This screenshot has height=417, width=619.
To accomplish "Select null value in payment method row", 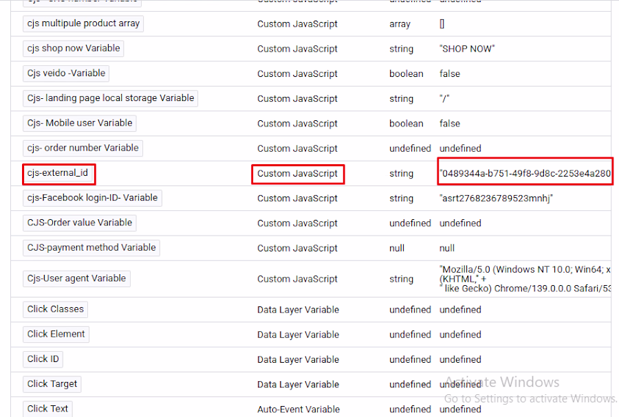I will [x=447, y=248].
